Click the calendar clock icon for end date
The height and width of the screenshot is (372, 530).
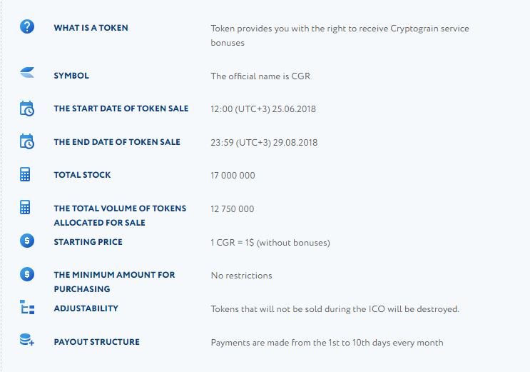27,141
